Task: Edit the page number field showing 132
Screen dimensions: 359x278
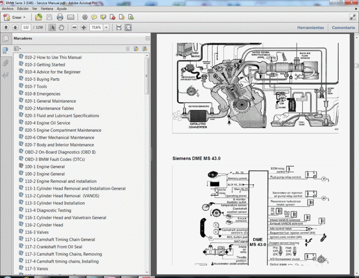Action: 26,27
